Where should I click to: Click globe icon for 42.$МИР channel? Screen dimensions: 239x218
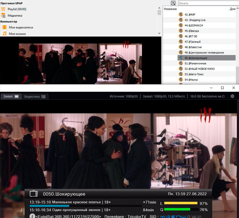tap(181, 14)
